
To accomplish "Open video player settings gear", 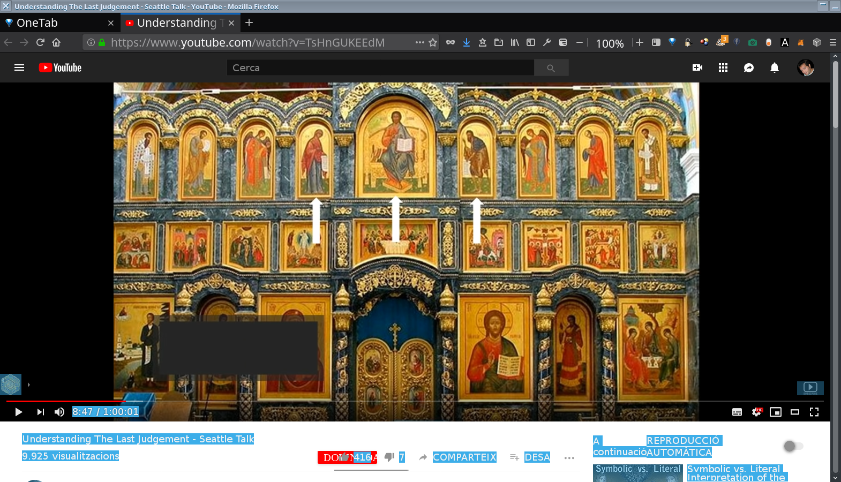I will tap(756, 412).
